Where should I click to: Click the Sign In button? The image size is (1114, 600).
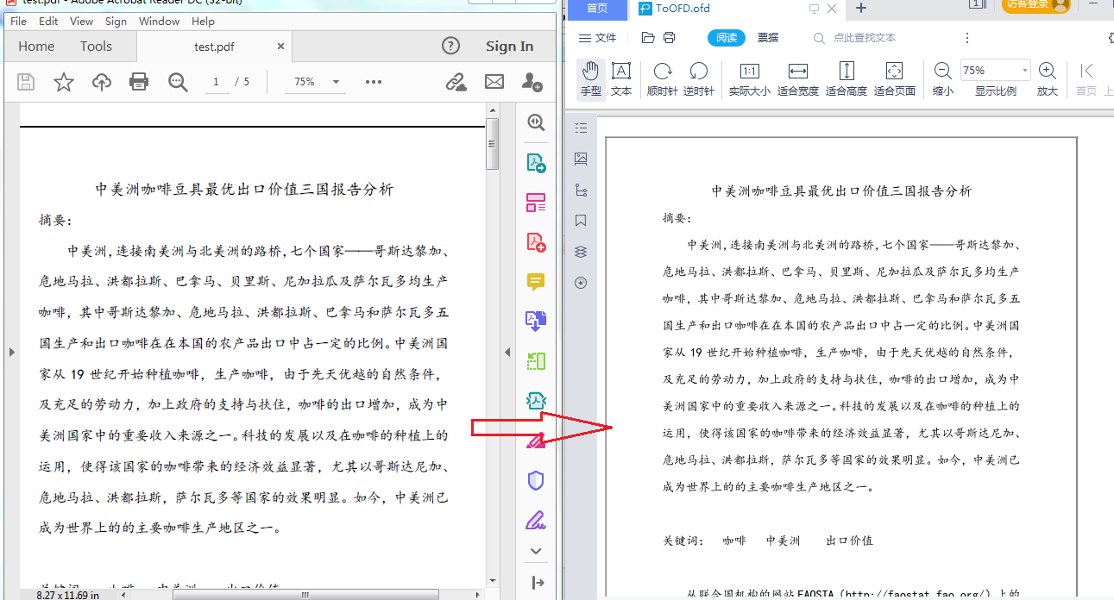pyautogui.click(x=509, y=46)
